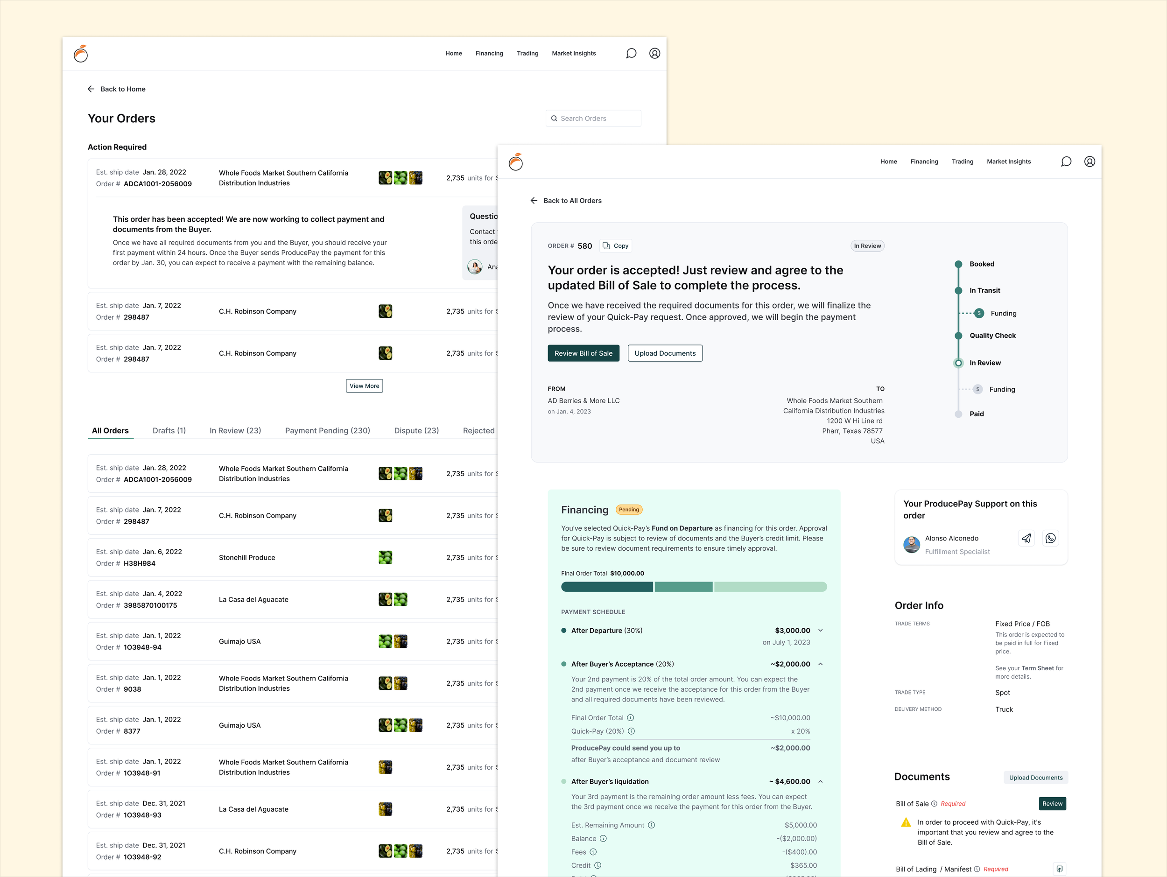Click the Final Order Total progress bar
1167x877 pixels.
click(x=693, y=587)
